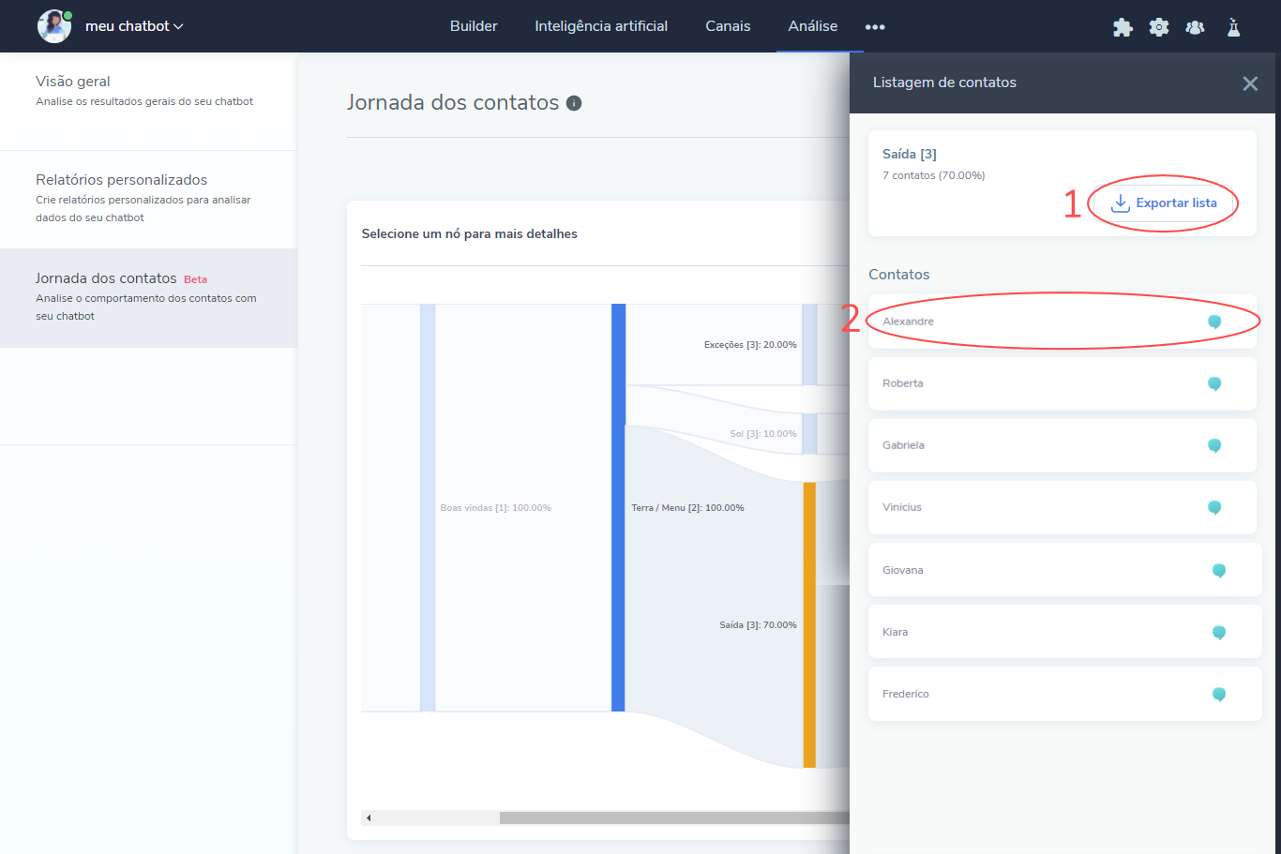
Task: Open the team members icon
Action: [x=1195, y=27]
